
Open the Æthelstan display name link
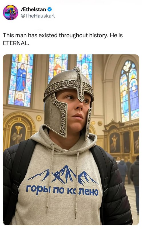pyautogui.click(x=33, y=9)
